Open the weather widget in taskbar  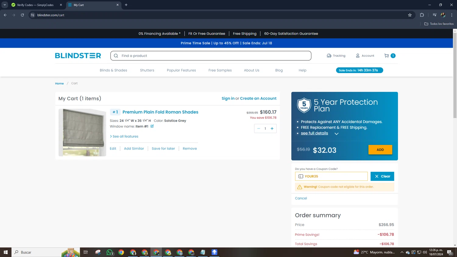coord(374,252)
